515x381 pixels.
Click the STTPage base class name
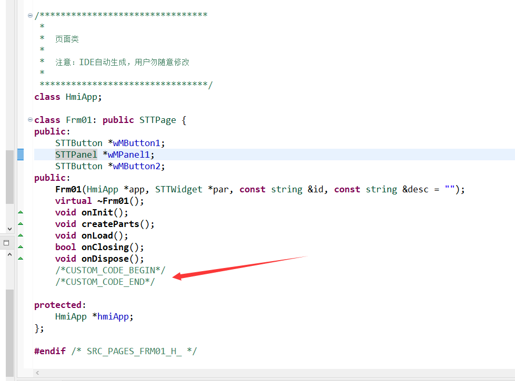[158, 120]
